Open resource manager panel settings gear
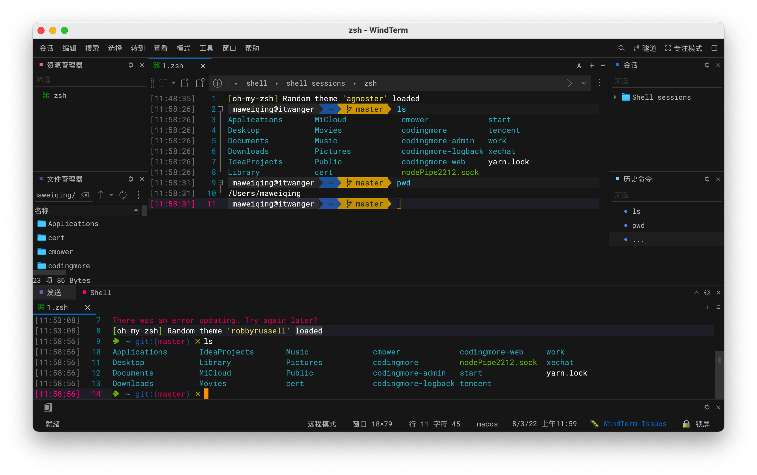 (x=130, y=65)
